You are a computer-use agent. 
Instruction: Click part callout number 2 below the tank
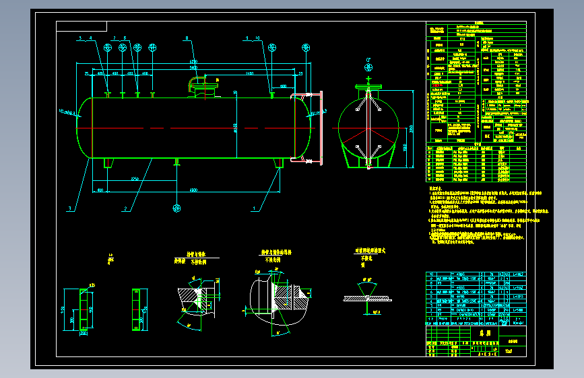coord(125,209)
